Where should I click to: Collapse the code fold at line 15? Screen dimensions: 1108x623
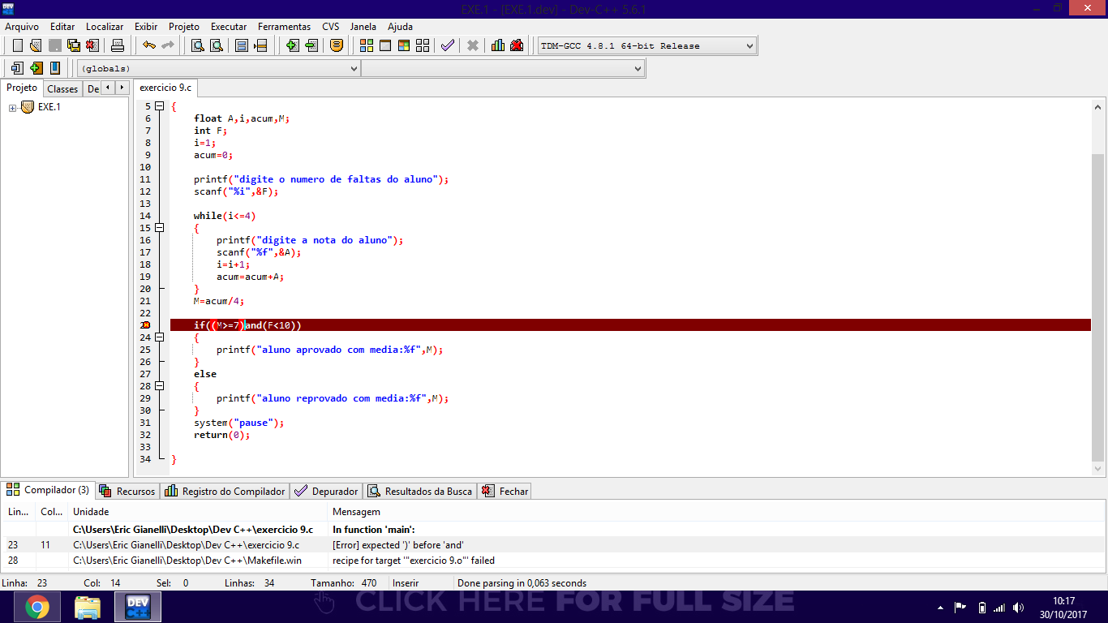[x=160, y=228]
